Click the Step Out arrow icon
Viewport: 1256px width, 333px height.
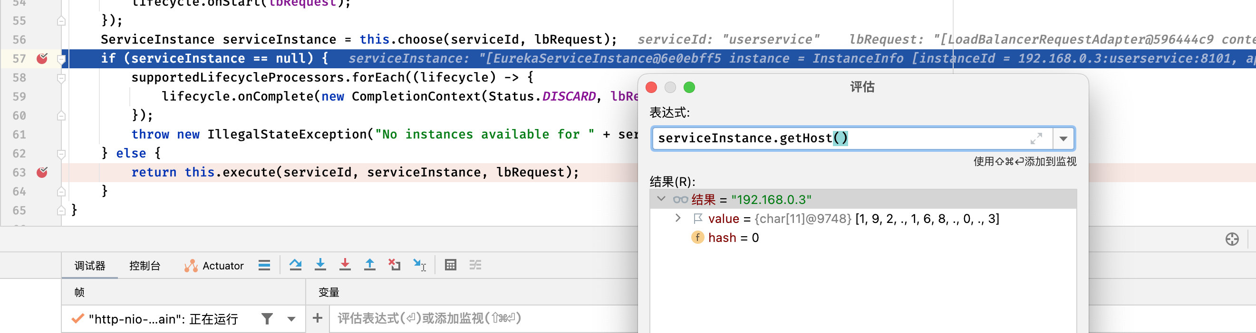pyautogui.click(x=369, y=265)
